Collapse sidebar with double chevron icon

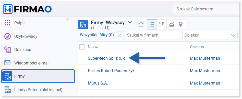[x=68, y=19]
